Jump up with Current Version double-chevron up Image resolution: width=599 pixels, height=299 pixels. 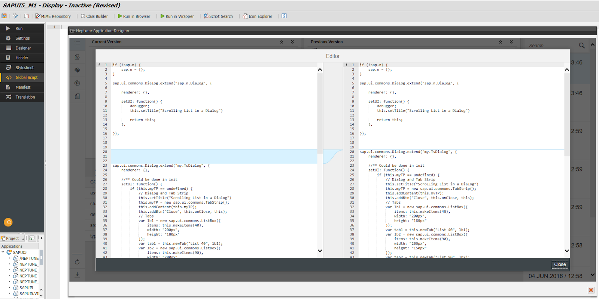[x=282, y=42]
